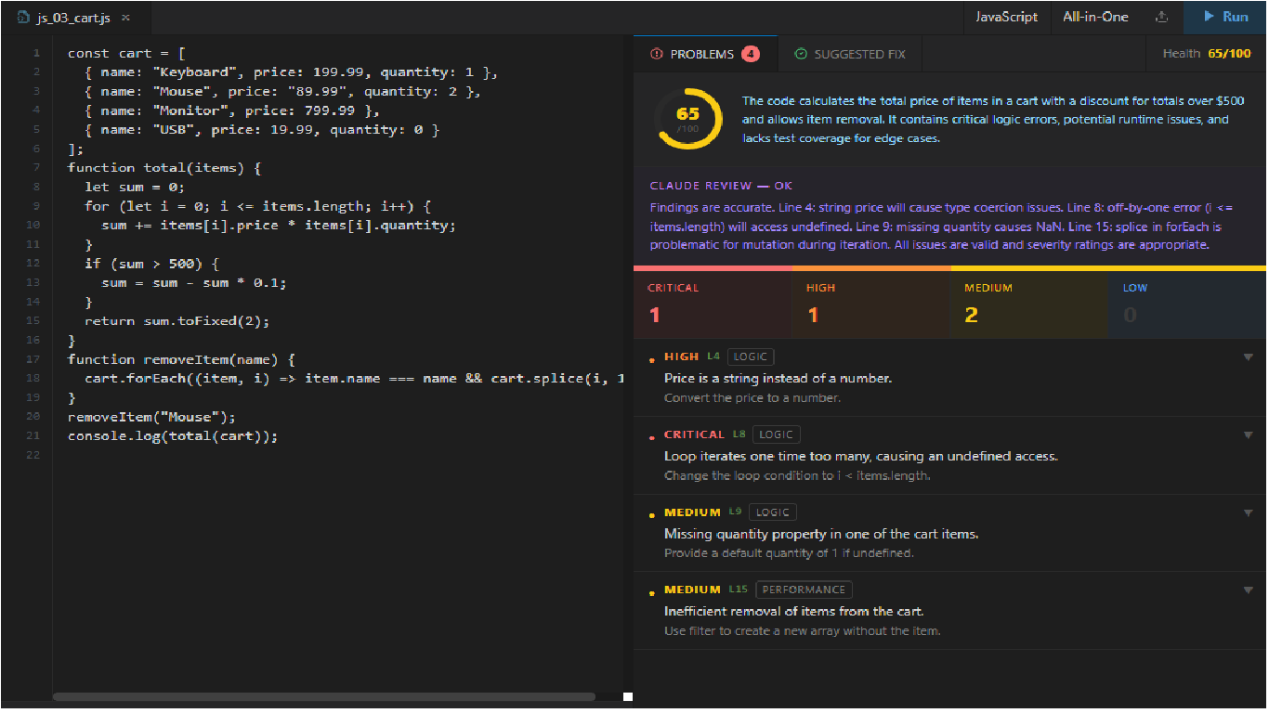Filter by Medium severity card
1269x713 pixels.
[x=1029, y=304]
